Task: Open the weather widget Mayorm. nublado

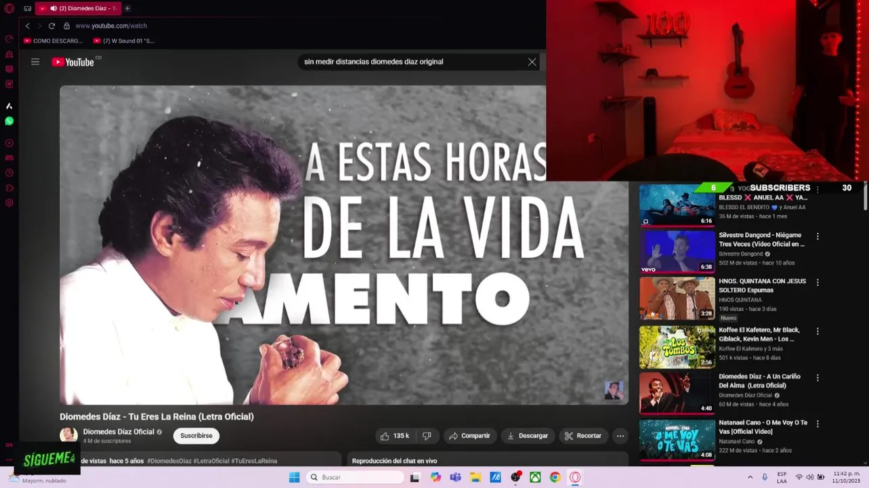Action: 39,478
